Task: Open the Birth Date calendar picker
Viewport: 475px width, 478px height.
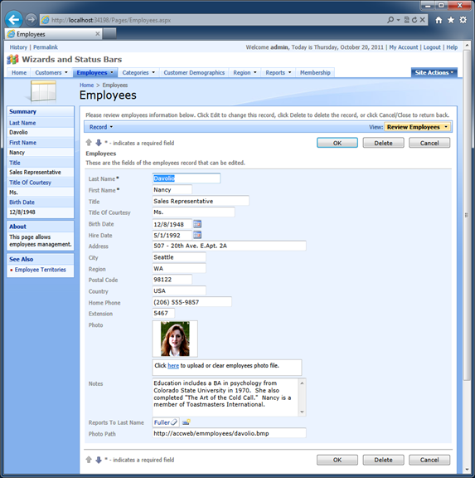Action: coord(197,224)
